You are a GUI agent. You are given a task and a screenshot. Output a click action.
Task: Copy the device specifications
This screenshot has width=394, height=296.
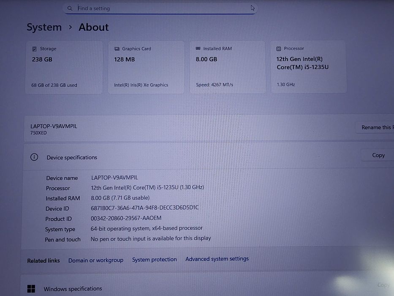click(378, 155)
